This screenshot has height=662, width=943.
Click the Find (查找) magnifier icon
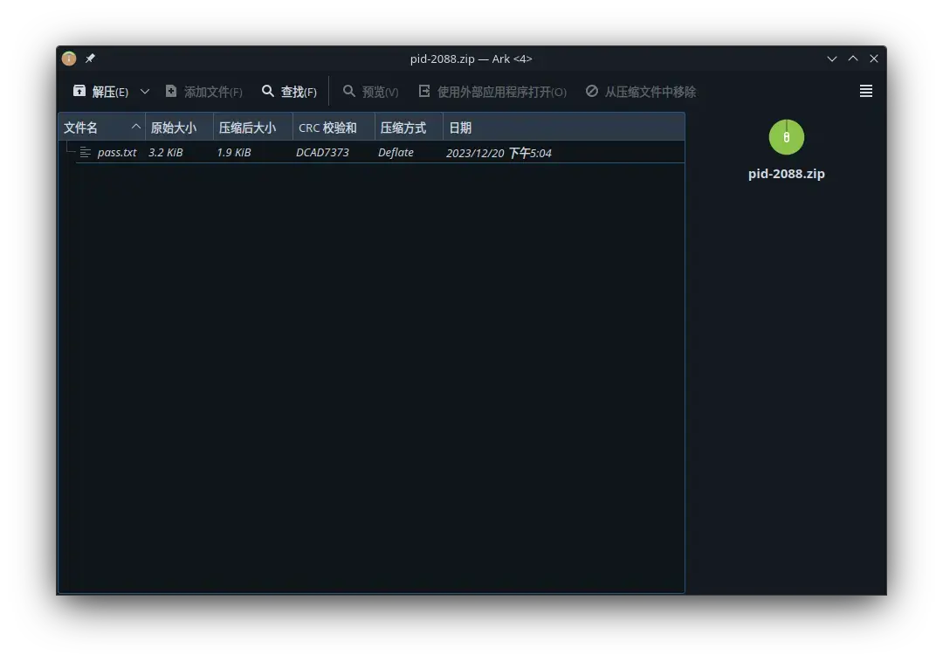pos(268,91)
